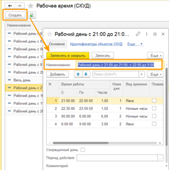Viewport: 169px width, 170px height.
Task: Go forward with the right arrow button
Action: click(x=20, y=6)
